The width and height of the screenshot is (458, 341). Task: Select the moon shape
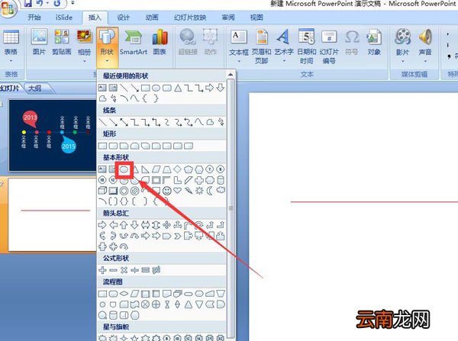[210, 191]
